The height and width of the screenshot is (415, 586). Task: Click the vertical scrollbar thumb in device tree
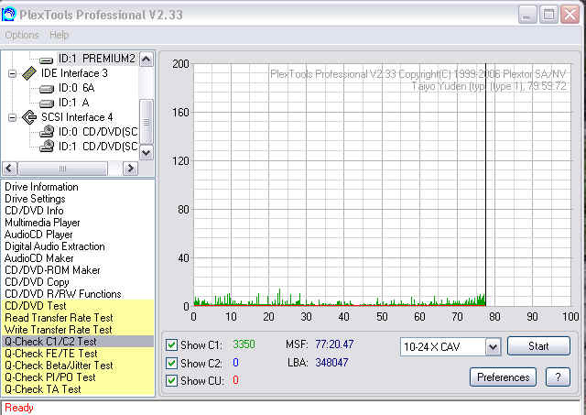146,122
